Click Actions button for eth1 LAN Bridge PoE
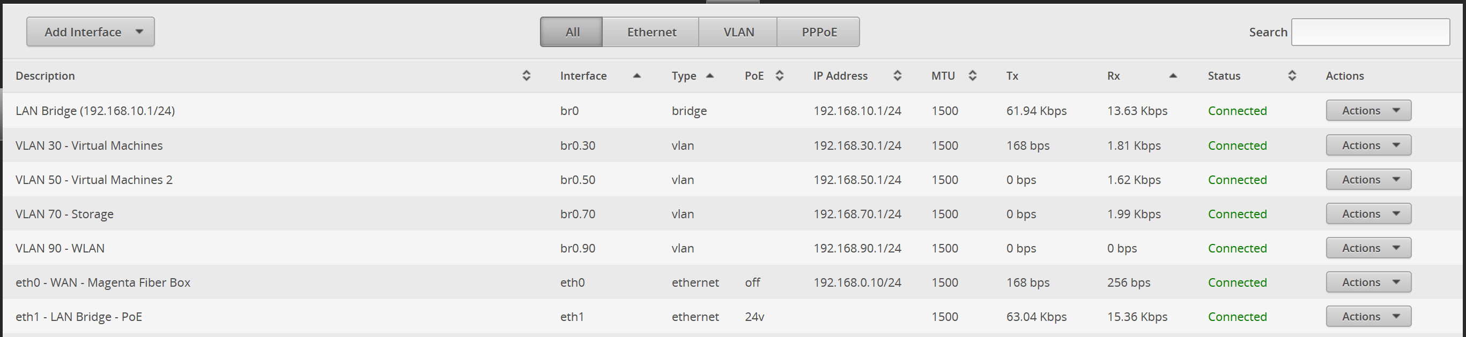 (1368, 316)
